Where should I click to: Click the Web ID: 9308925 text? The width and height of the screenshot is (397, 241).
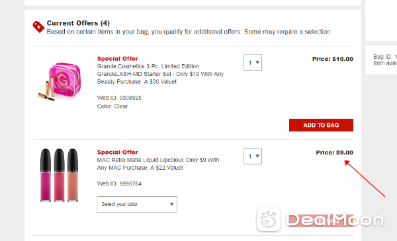119,98
